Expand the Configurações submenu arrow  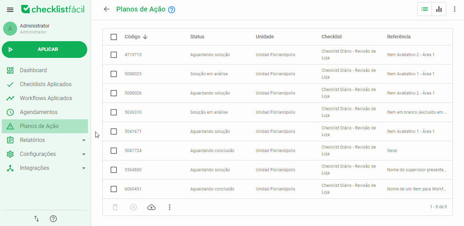point(84,154)
